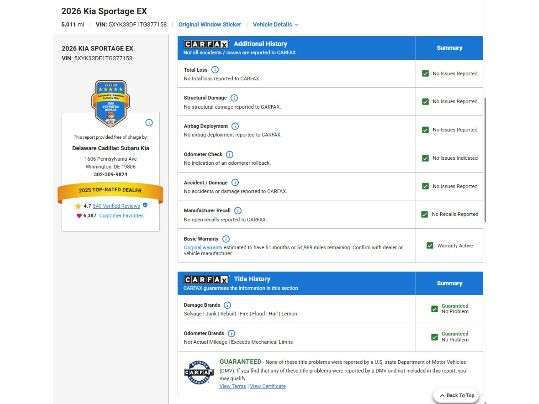Open the Manufacturer Recall info icon
The image size is (539, 404).
(x=238, y=211)
